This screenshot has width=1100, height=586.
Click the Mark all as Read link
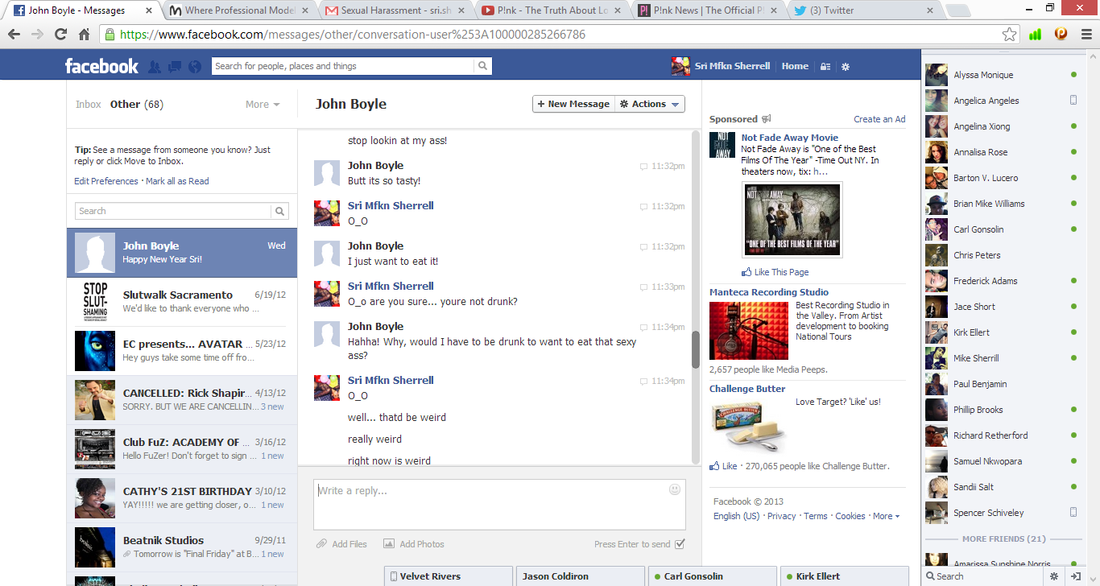(177, 181)
